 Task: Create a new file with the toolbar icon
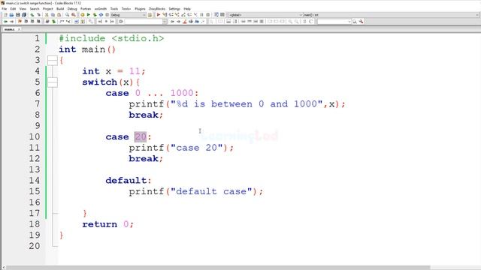click(x=5, y=15)
